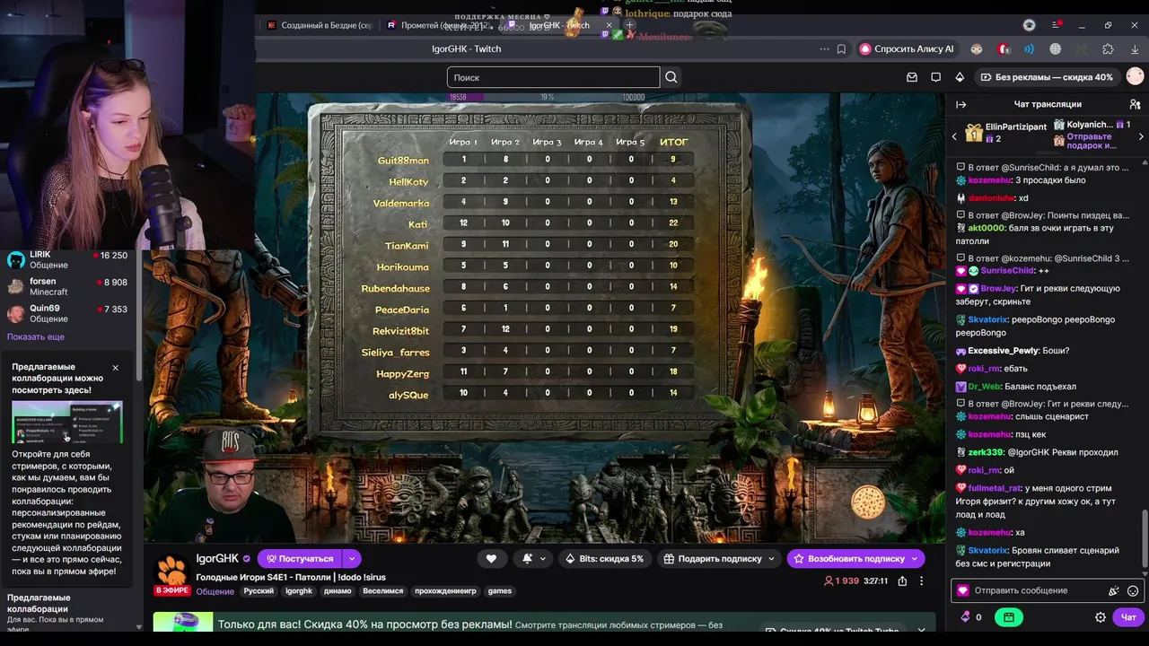Viewport: 1149px width, 646px height.
Task: Expand recommended channels via Показать еще
Action: (36, 336)
